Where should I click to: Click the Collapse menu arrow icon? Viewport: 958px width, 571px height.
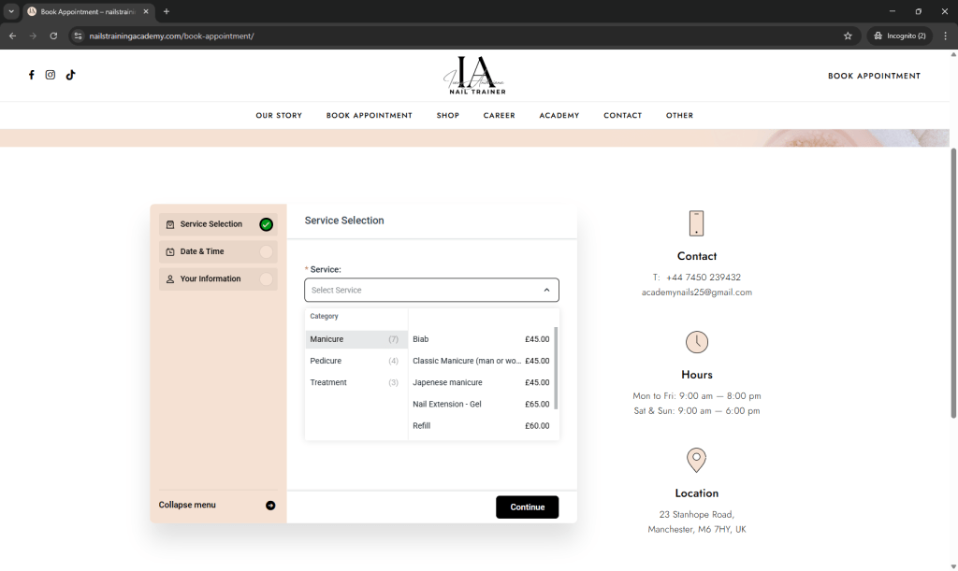[270, 506]
